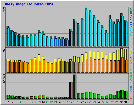Click the 'kB In' legend label
Viewport: 134px width, 105px height.
(131, 86)
